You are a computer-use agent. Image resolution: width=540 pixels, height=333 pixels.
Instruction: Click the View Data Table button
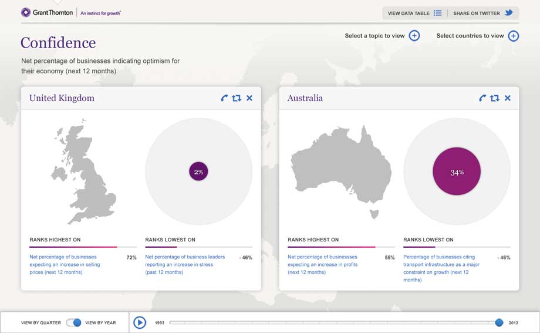[409, 13]
